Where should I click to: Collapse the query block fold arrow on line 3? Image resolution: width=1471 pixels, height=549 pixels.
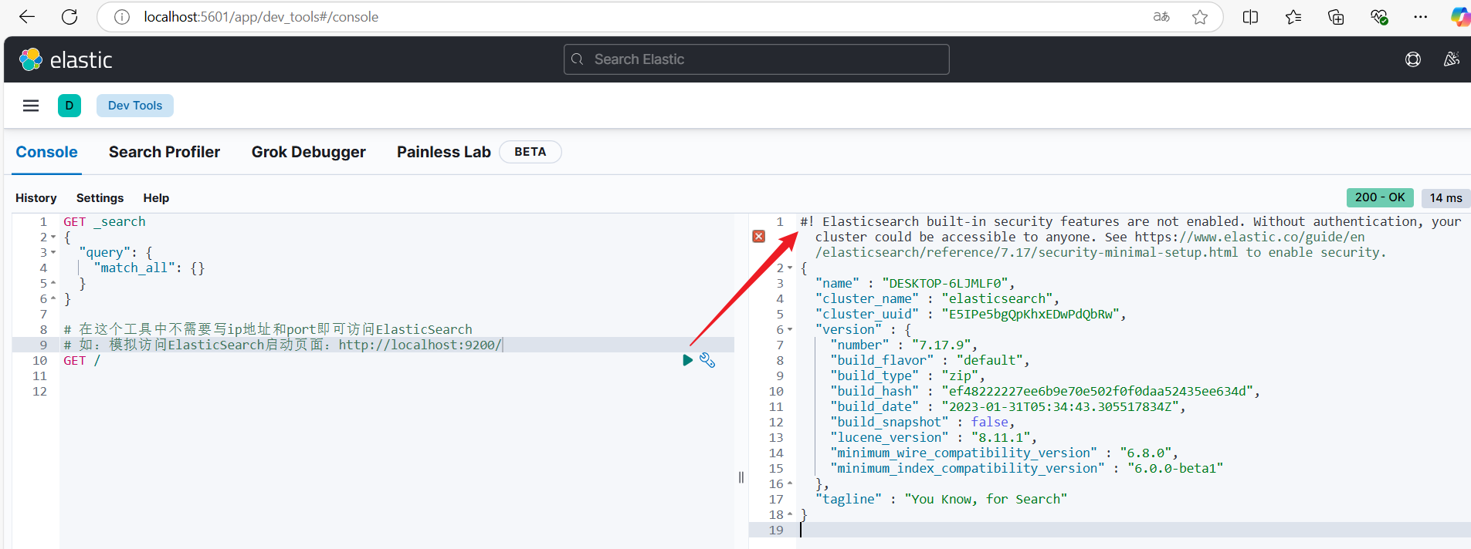coord(53,252)
